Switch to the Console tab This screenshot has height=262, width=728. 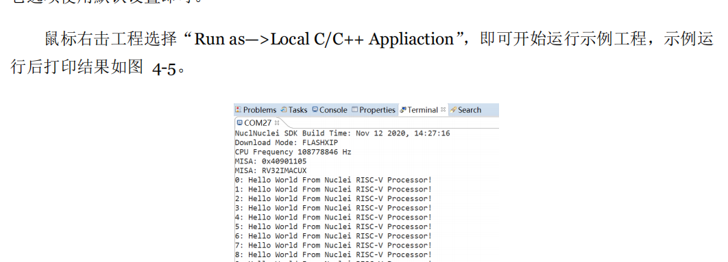(x=330, y=110)
